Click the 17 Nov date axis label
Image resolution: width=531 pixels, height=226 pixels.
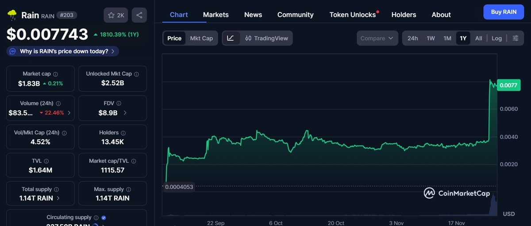[x=456, y=223]
